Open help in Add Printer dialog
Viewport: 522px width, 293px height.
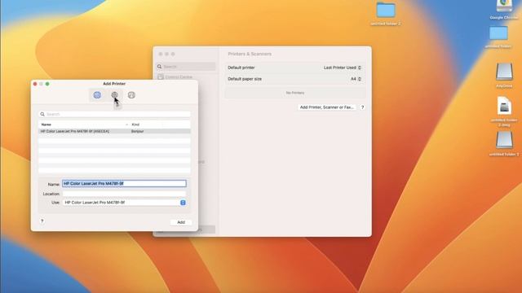(x=42, y=221)
